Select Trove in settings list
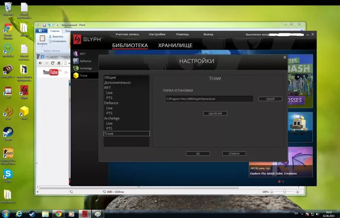This screenshot has width=340, height=218. [126, 134]
